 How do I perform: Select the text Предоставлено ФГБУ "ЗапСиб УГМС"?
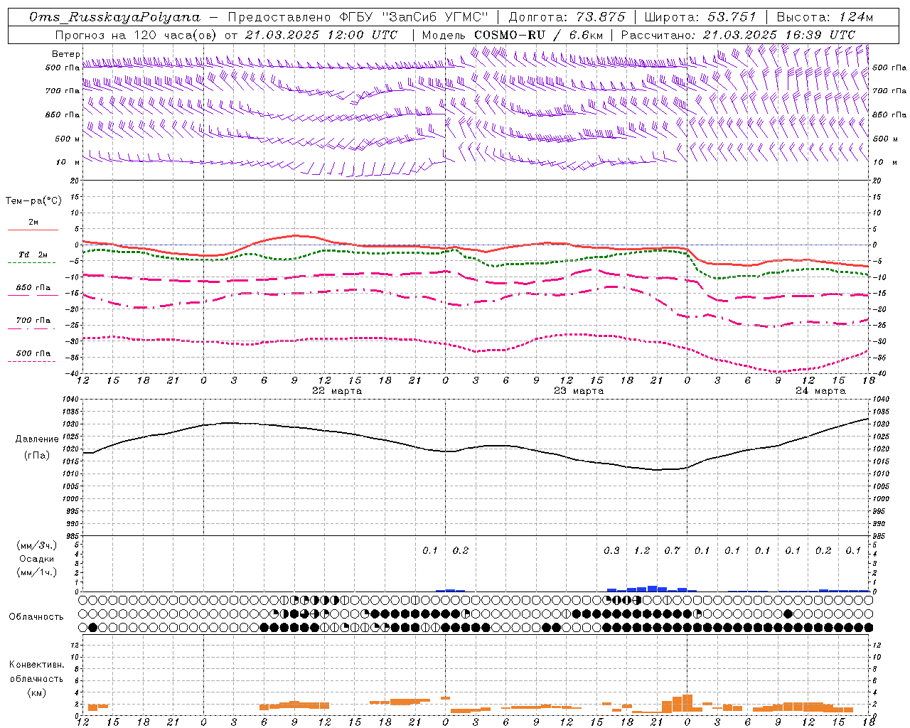pyautogui.click(x=358, y=17)
